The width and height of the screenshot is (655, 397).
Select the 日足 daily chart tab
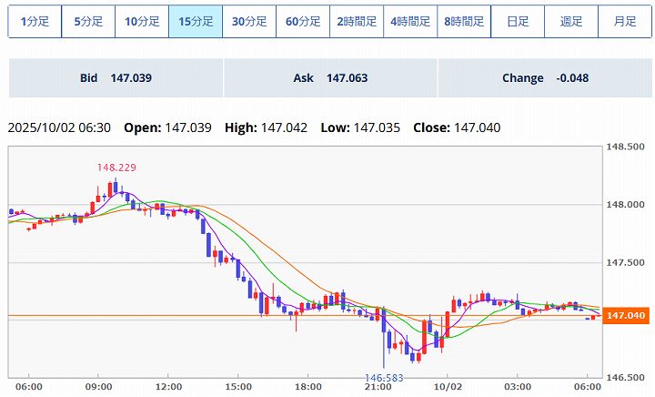point(518,21)
